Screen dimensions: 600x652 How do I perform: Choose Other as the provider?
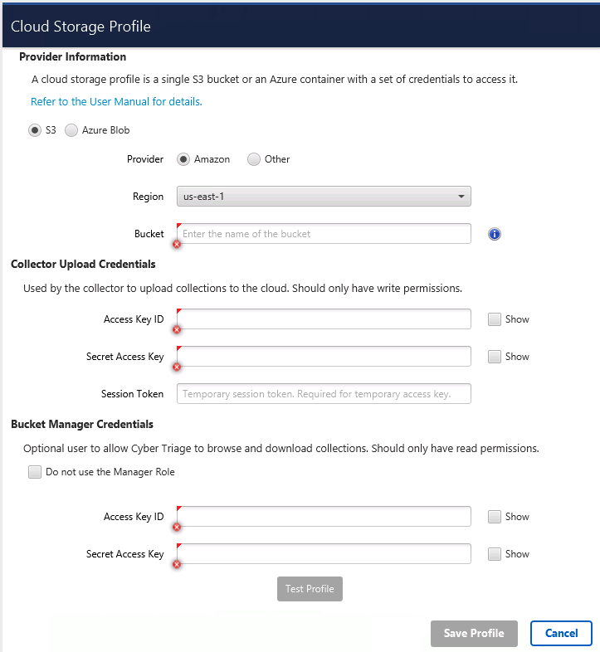[254, 159]
